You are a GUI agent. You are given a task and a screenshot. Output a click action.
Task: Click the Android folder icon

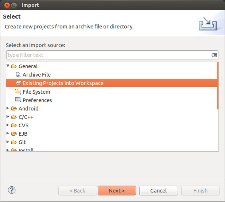point(14,109)
